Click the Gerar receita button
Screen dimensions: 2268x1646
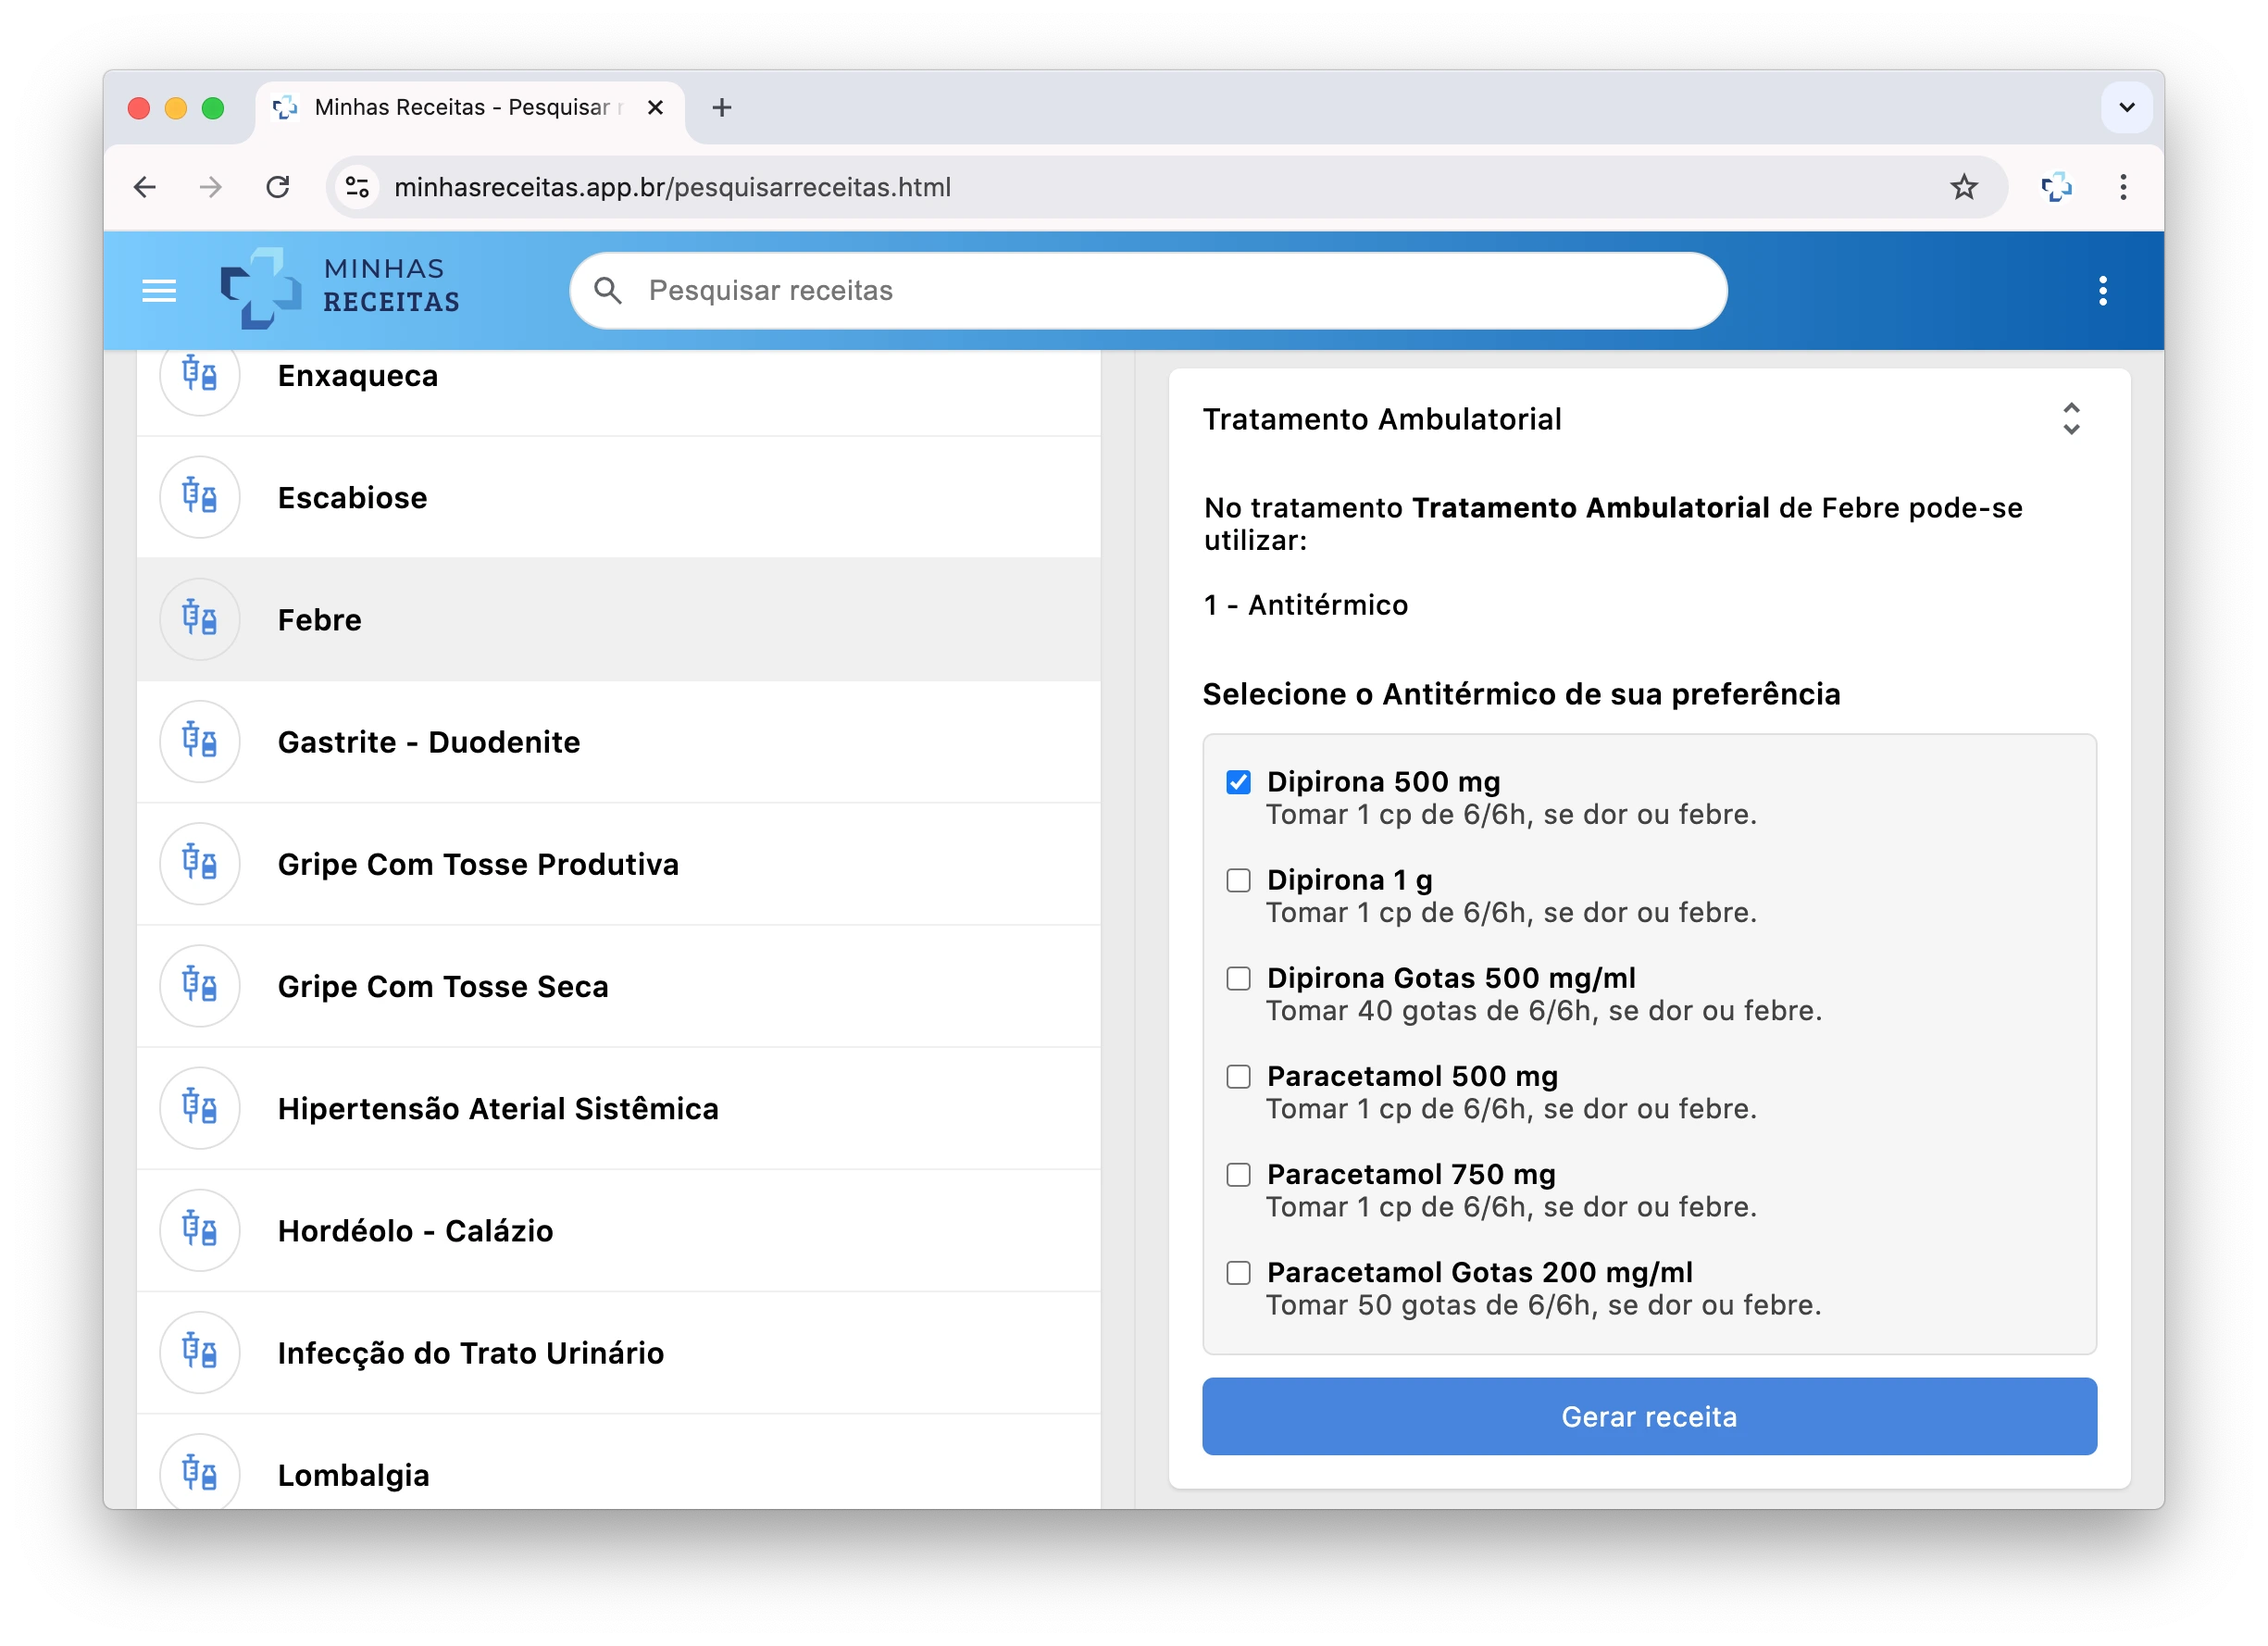coord(1649,1416)
